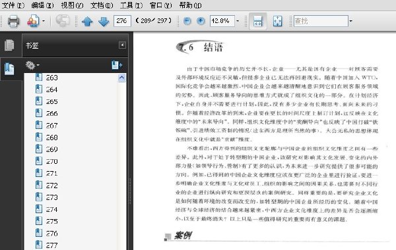Open the search options dropdown arrow

click(351, 21)
